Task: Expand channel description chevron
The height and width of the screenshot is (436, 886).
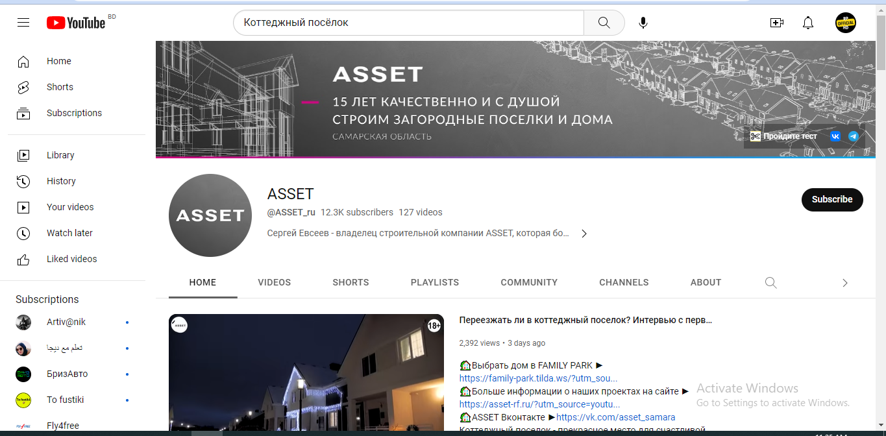Action: coord(584,234)
